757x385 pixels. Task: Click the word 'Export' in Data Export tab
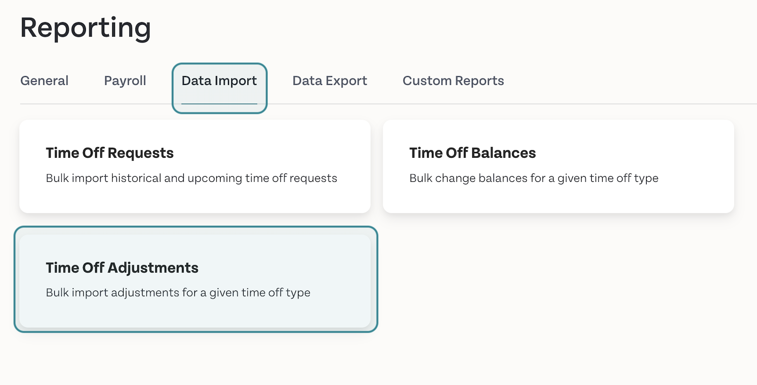click(346, 81)
